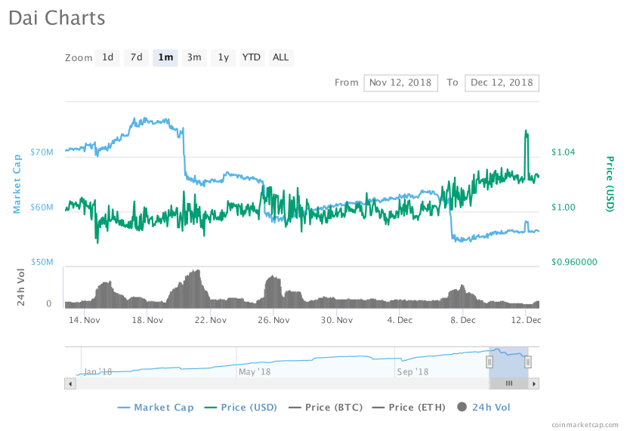
Task: Toggle the Market Cap series in legend
Action: point(156,408)
